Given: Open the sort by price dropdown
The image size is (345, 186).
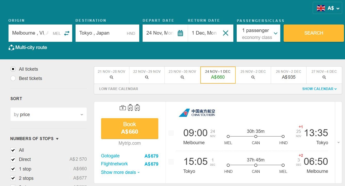Looking at the screenshot, I should click(48, 115).
